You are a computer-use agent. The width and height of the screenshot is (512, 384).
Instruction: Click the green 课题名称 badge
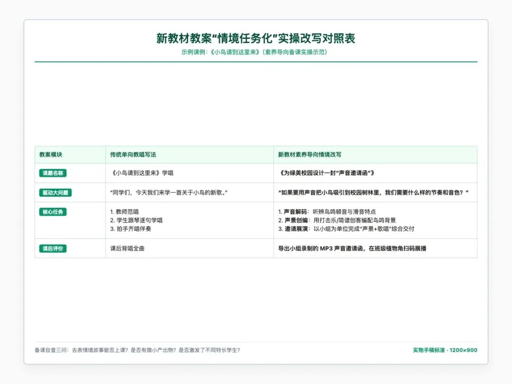[53, 173]
